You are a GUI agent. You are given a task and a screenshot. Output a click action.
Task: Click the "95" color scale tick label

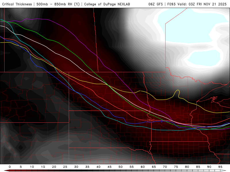pos(220,167)
